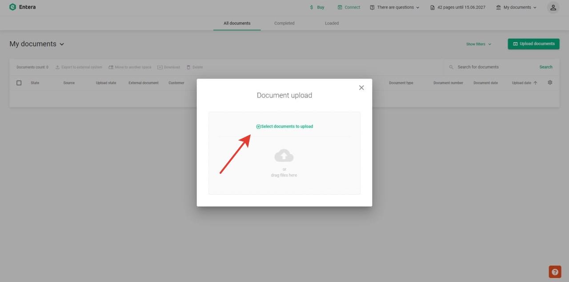569x282 pixels.
Task: Click the Buy link in header
Action: point(317,8)
